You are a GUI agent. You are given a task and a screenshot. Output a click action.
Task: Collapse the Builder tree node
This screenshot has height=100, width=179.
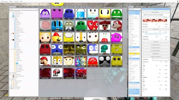11,18
